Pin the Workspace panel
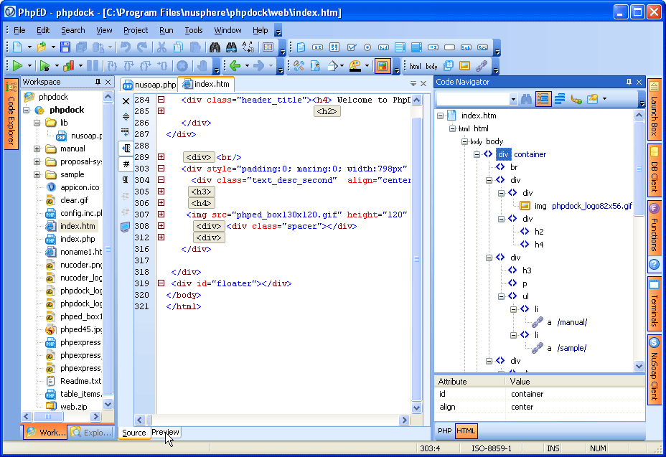The width and height of the screenshot is (666, 457). click(98, 82)
